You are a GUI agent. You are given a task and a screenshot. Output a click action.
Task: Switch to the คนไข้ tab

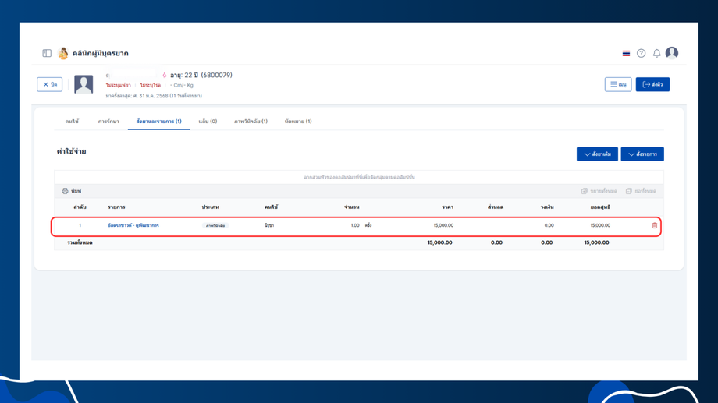click(72, 122)
